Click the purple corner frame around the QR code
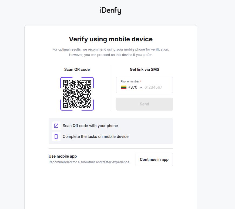235x209 pixels. pos(62,78)
